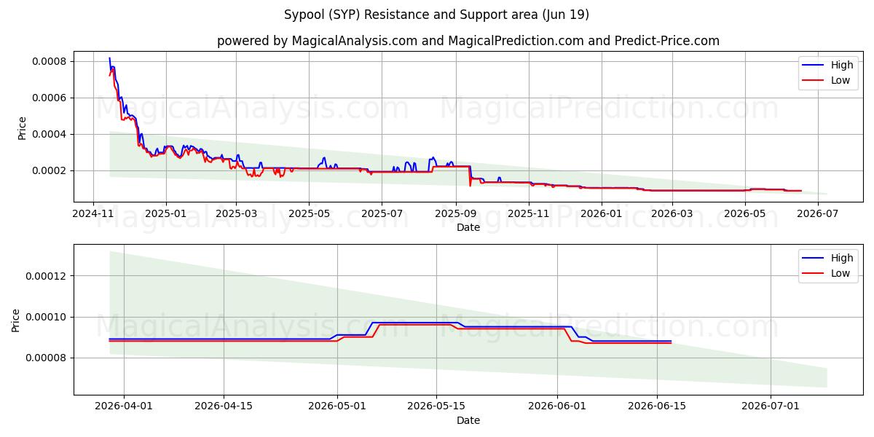Viewport: 874px width, 437px height.
Task: Click the top chart x-axis label 2025-05
Action: click(309, 213)
